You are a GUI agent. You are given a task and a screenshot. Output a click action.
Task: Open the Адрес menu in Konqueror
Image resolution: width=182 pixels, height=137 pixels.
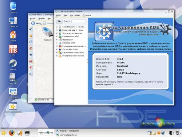tap(33, 19)
